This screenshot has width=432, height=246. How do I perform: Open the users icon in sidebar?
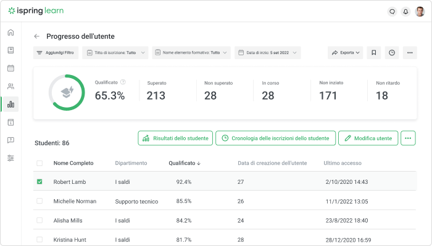[x=10, y=87]
